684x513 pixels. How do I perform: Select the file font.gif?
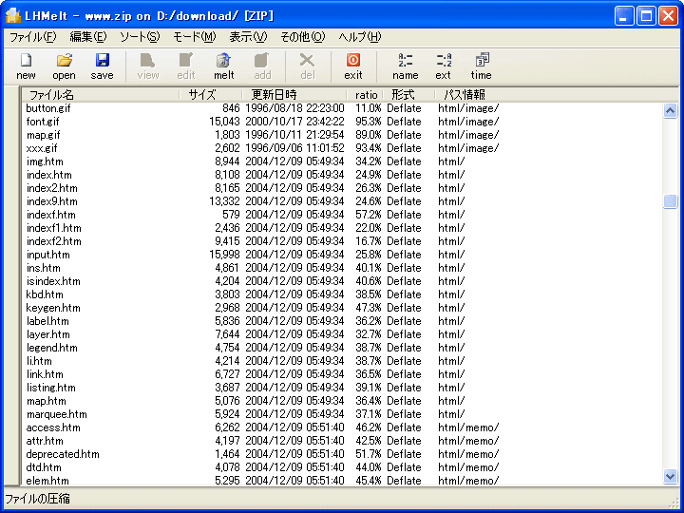pyautogui.click(x=43, y=122)
